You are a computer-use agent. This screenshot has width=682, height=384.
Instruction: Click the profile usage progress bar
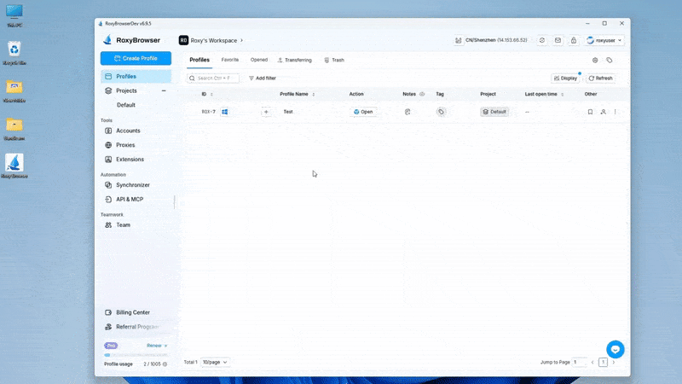click(136, 355)
